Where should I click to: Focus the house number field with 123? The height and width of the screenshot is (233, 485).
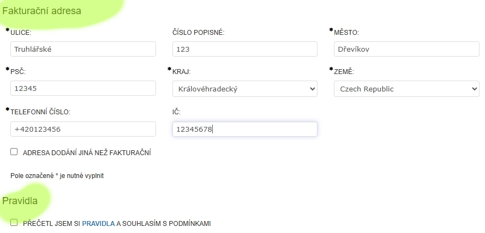pos(244,49)
